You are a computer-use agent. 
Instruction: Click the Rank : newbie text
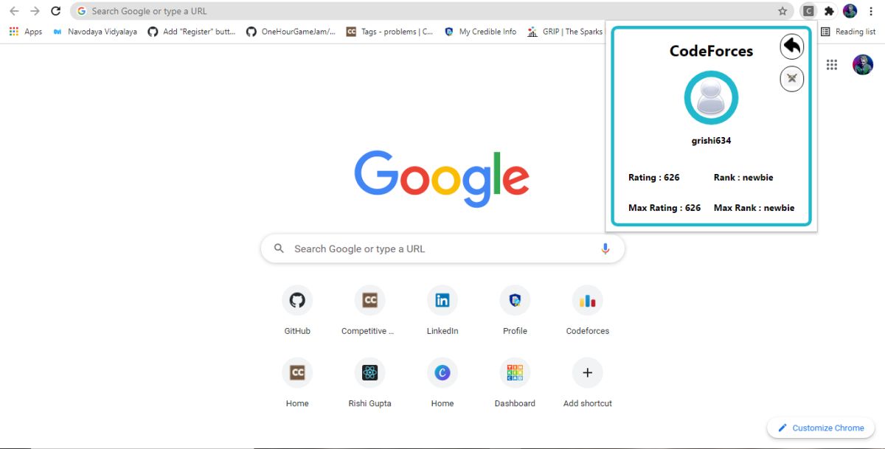743,177
